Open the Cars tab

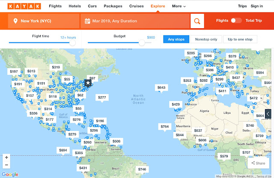tap(92, 6)
